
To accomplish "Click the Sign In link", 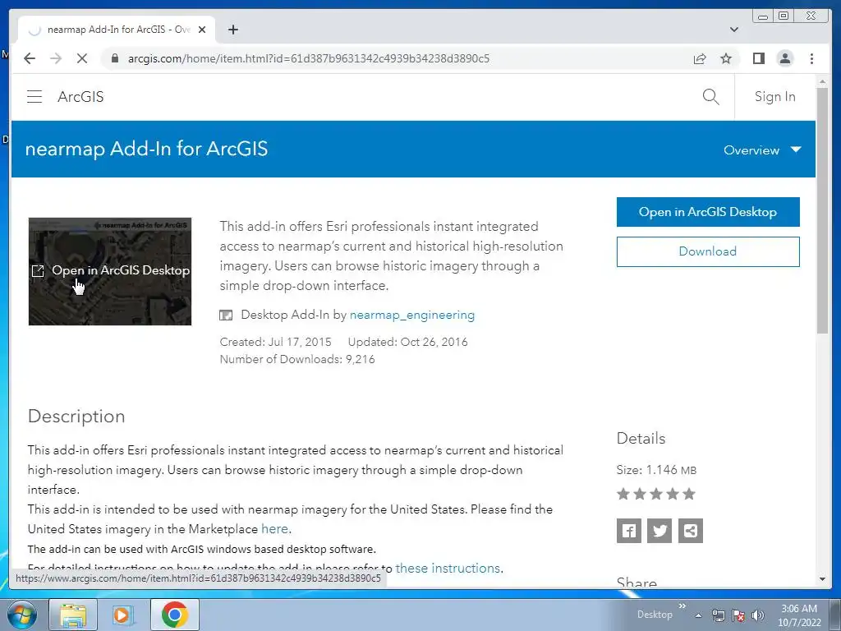I will tap(775, 97).
